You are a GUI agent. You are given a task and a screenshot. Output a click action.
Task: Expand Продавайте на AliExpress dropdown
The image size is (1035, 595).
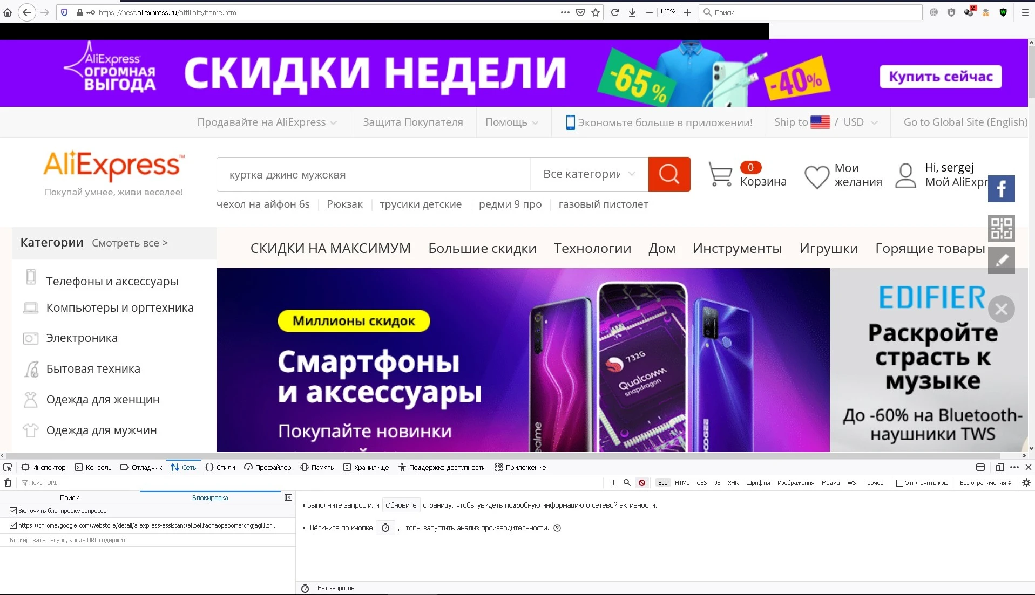267,122
